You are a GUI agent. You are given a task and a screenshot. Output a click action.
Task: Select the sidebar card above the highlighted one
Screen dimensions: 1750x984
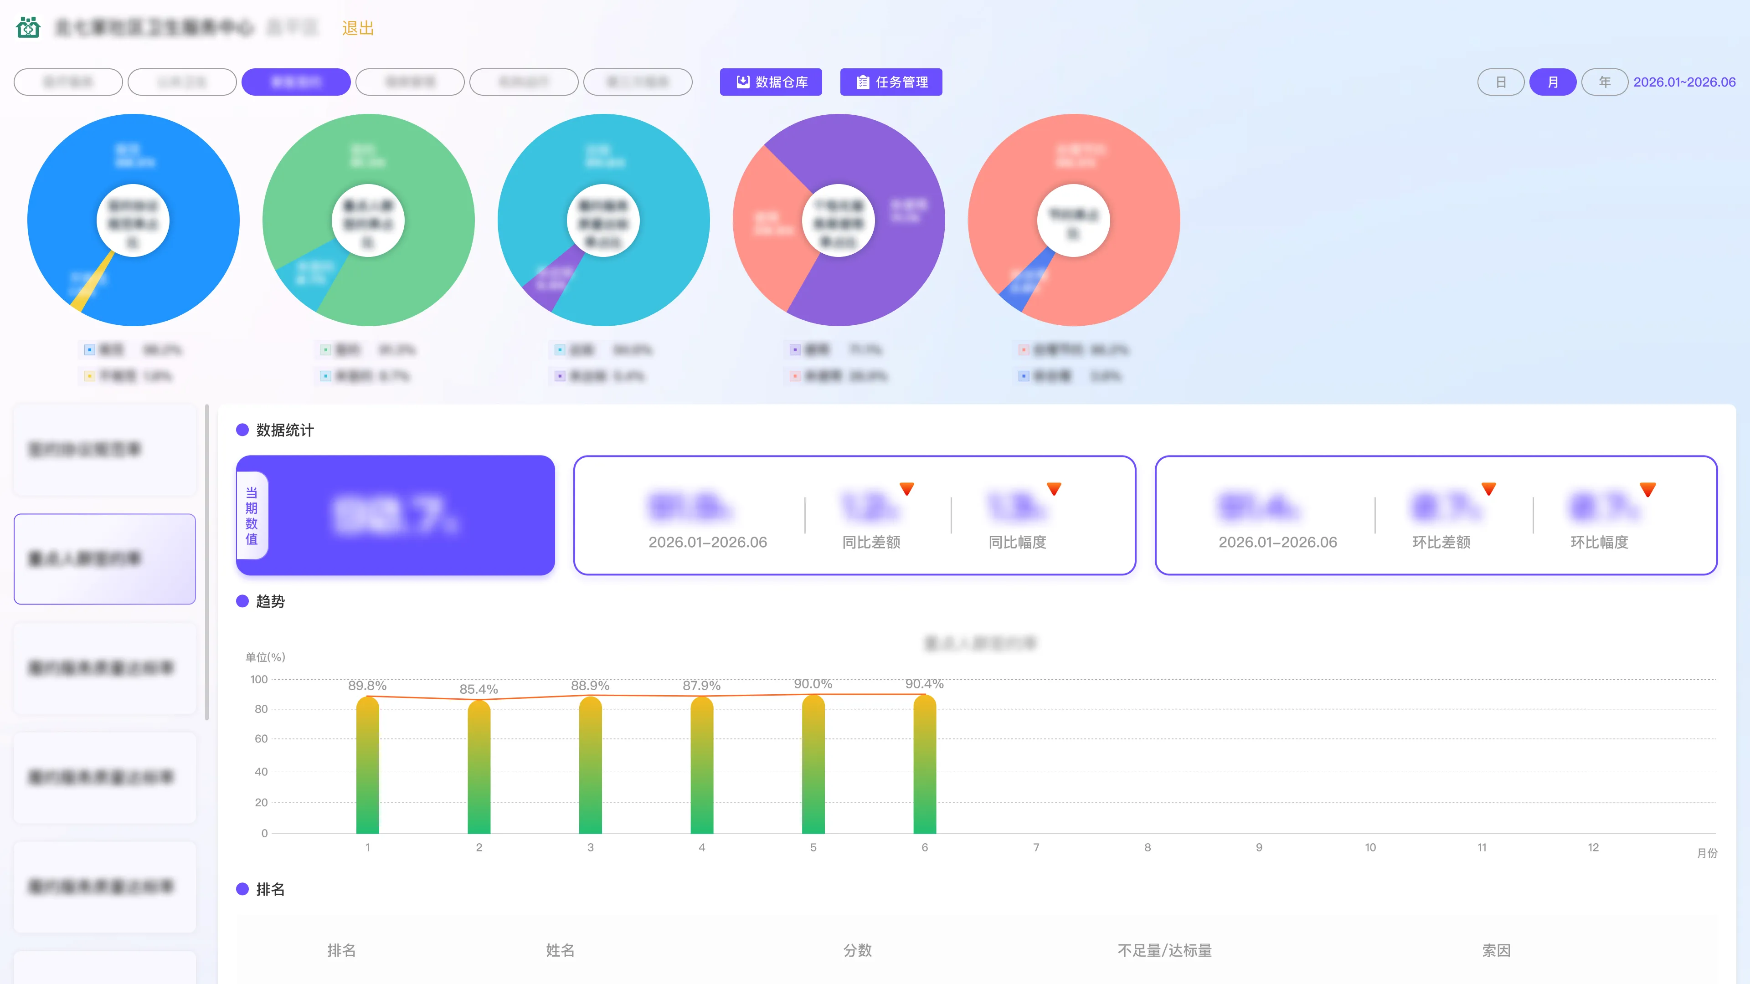(105, 450)
